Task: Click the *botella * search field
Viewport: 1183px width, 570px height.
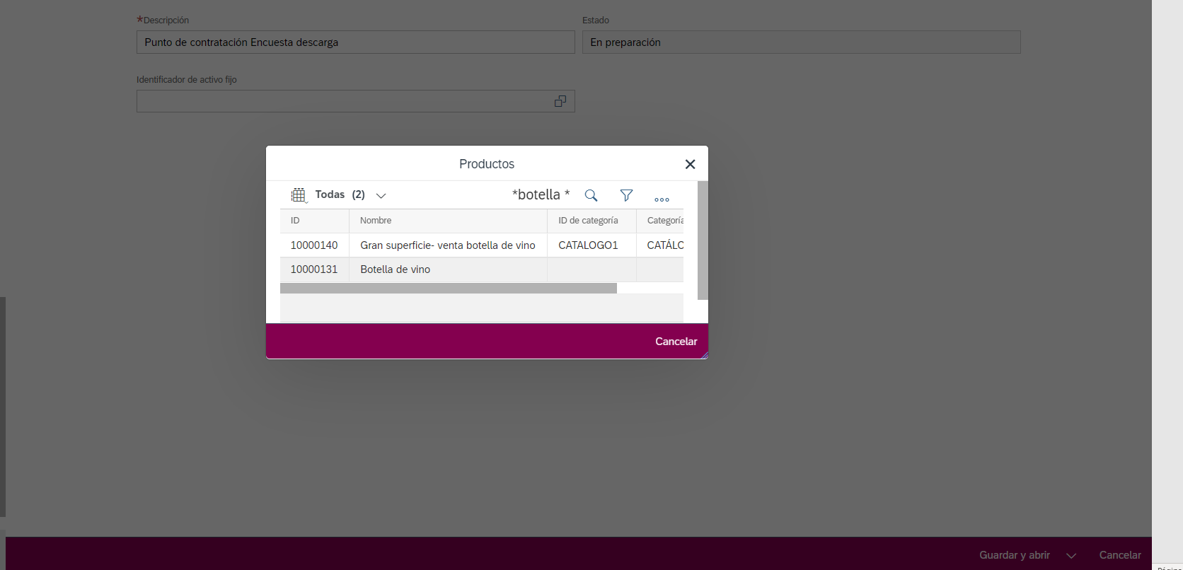Action: (541, 194)
